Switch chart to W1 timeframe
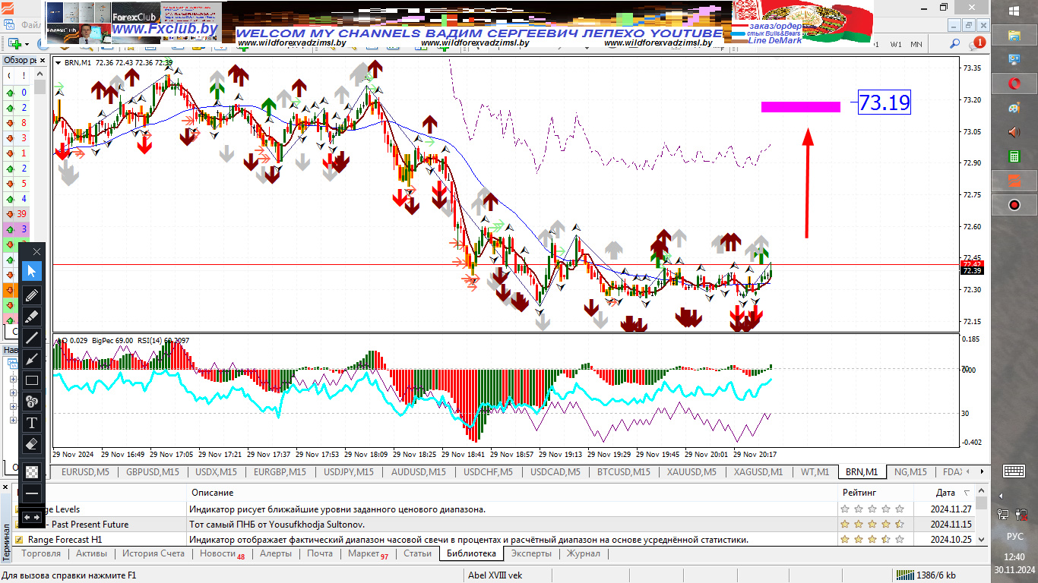The width and height of the screenshot is (1038, 583). 897,44
